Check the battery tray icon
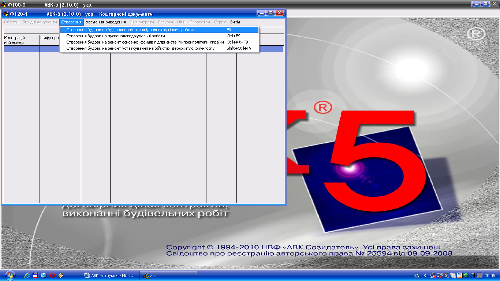The width and height of the screenshot is (500, 281). coord(473,275)
